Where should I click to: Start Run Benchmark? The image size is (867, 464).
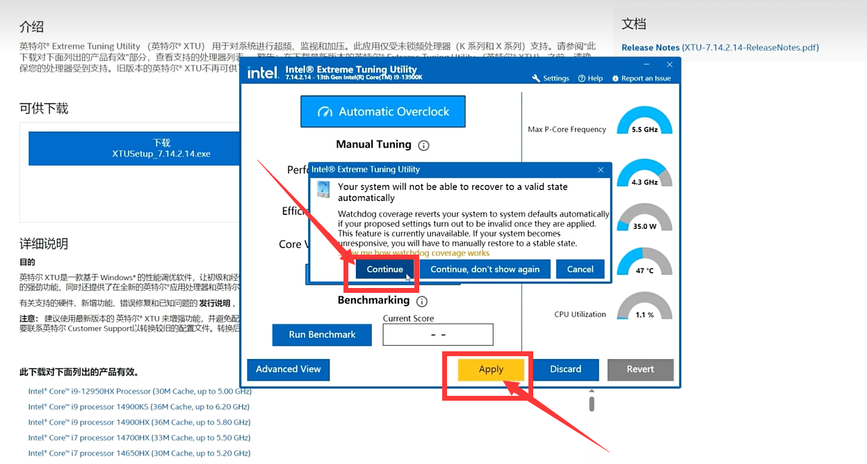point(322,335)
